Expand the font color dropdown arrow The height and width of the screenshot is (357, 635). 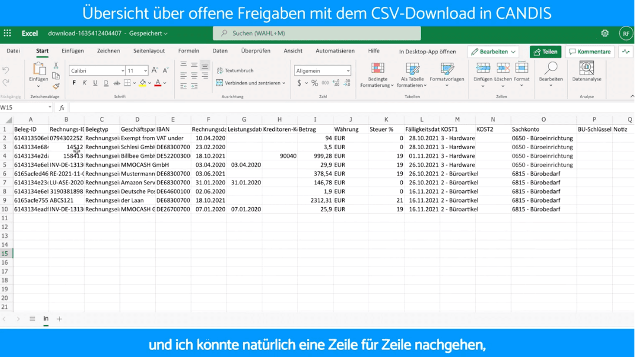tap(165, 83)
